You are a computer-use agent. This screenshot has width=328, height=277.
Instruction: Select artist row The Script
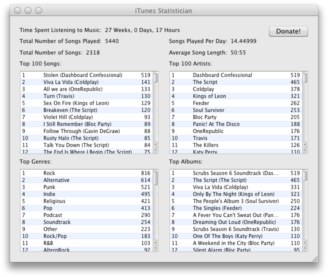coord(236,82)
